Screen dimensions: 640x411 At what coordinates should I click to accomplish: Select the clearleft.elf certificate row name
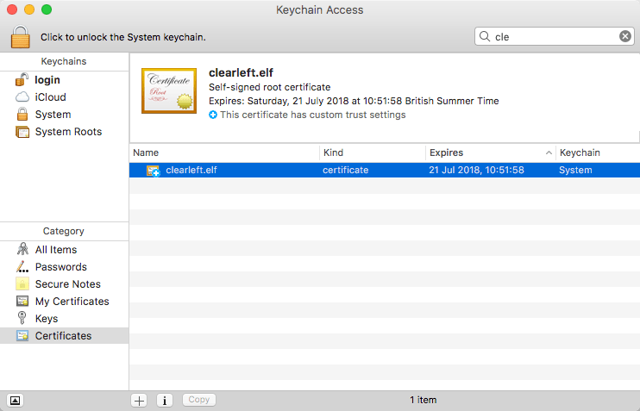coord(191,170)
